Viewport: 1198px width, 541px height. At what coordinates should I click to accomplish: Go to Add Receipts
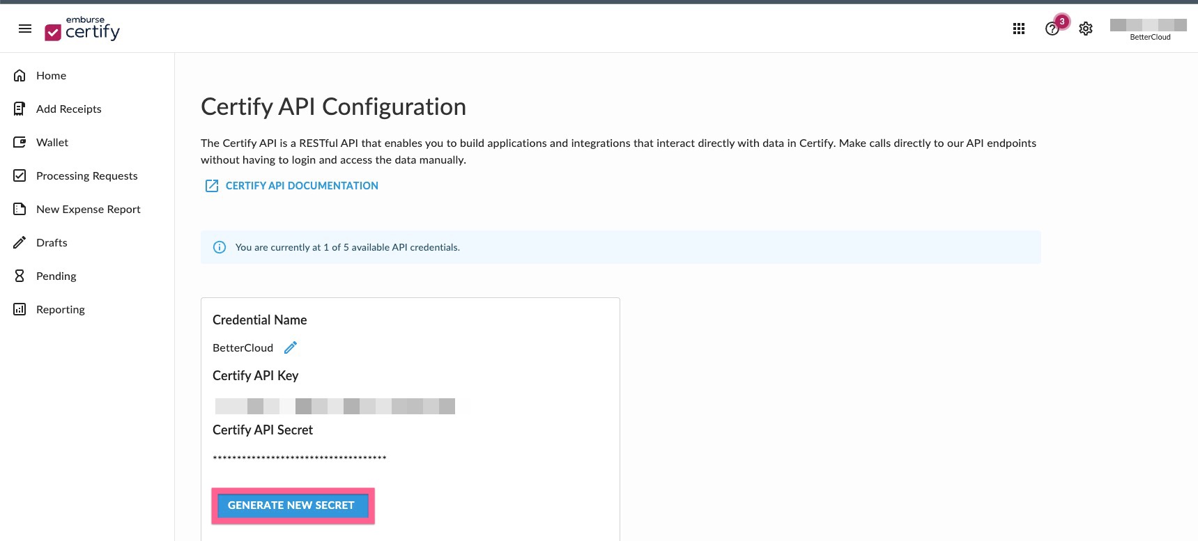click(68, 109)
